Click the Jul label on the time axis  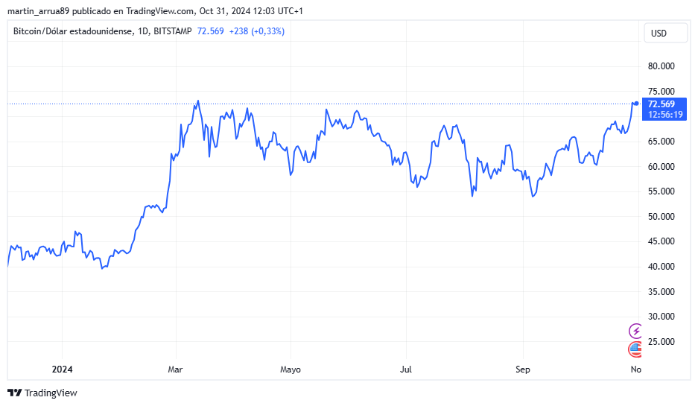405,369
